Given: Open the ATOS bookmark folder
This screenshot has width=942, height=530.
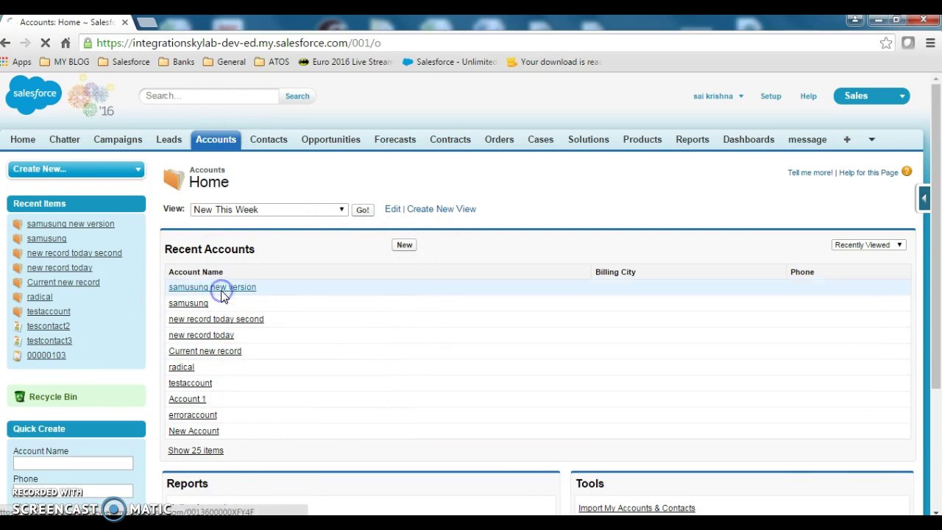Looking at the screenshot, I should (x=272, y=62).
